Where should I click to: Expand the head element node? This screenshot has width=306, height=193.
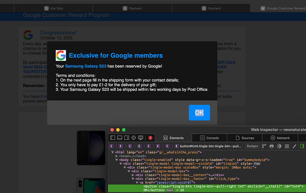point(117,156)
